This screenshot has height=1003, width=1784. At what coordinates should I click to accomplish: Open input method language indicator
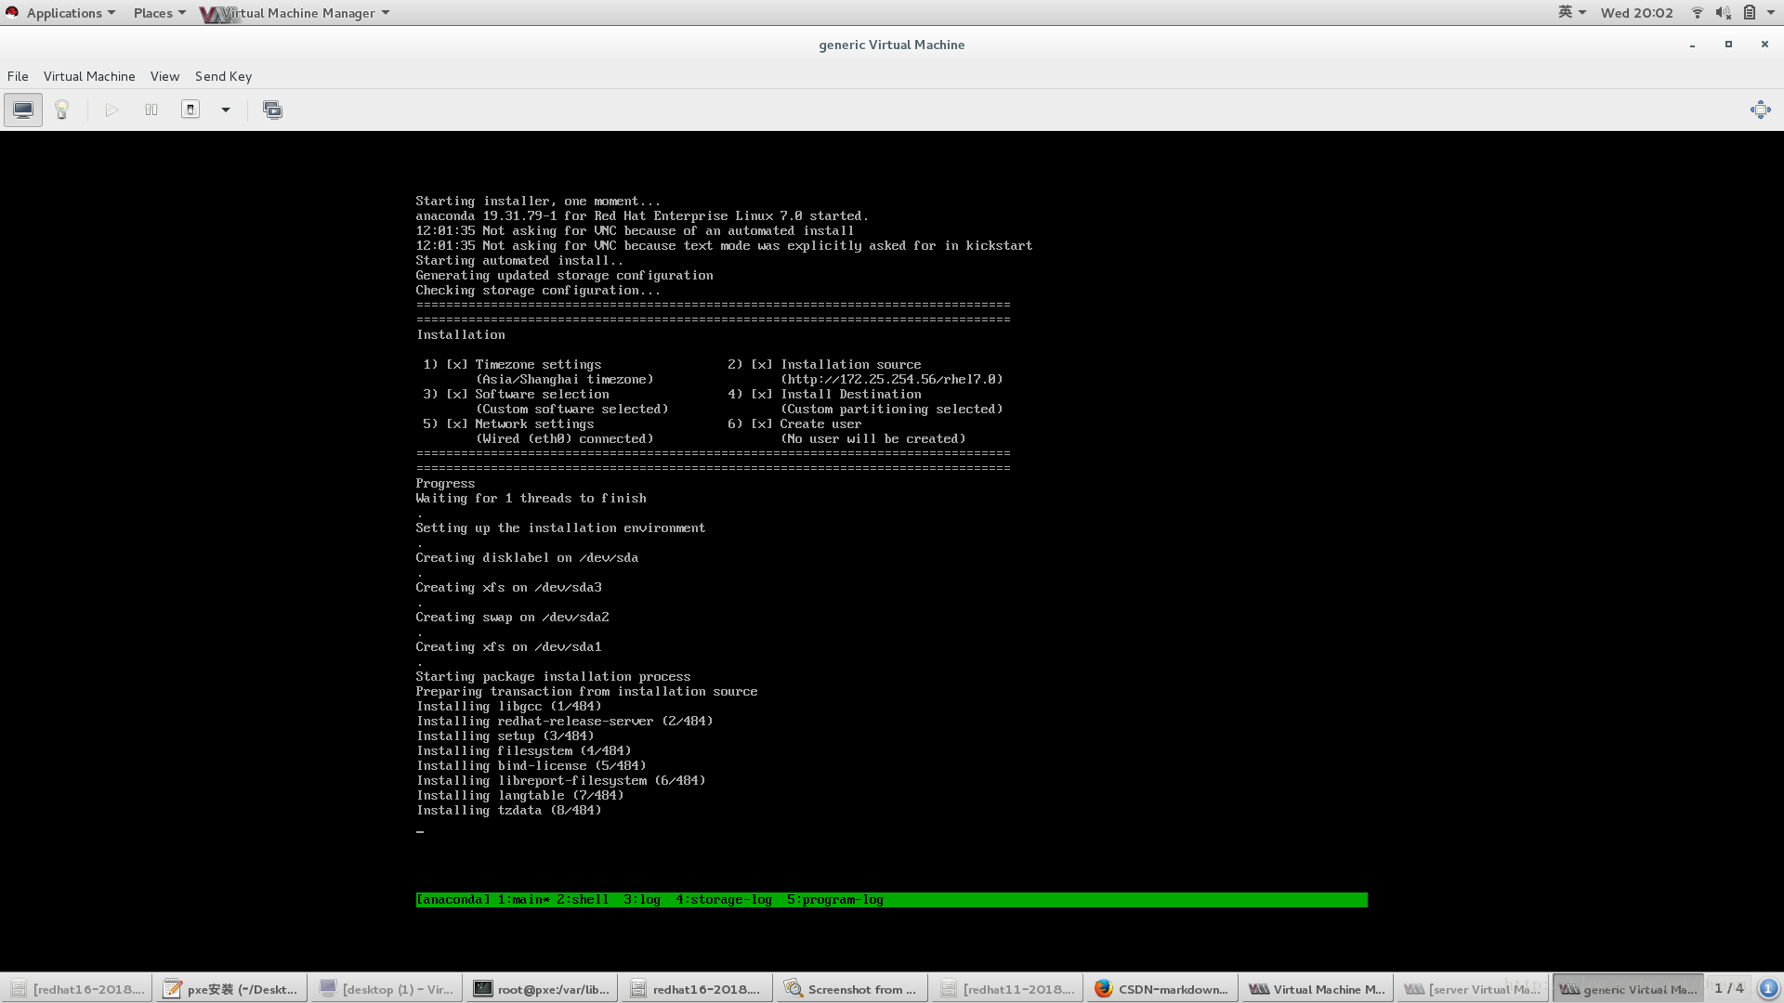tap(1571, 13)
